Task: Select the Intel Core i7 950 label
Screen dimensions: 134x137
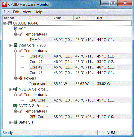Action: pyautogui.click(x=32, y=45)
